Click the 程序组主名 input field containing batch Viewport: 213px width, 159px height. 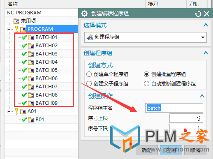(174, 108)
